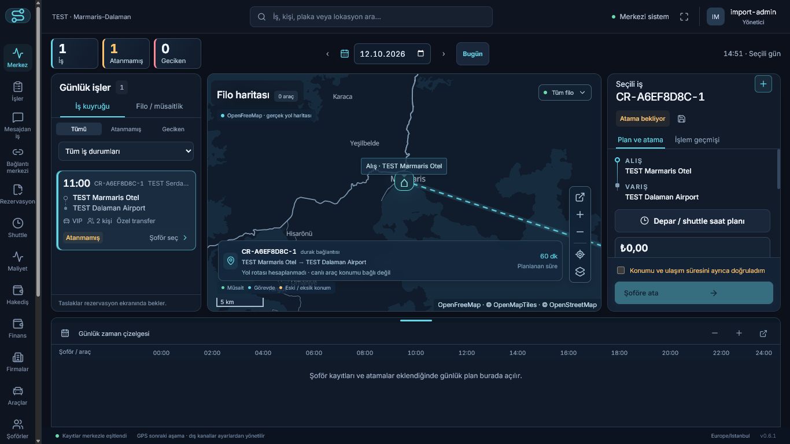Click the app logo icon
790x444 pixels.
click(x=18, y=16)
